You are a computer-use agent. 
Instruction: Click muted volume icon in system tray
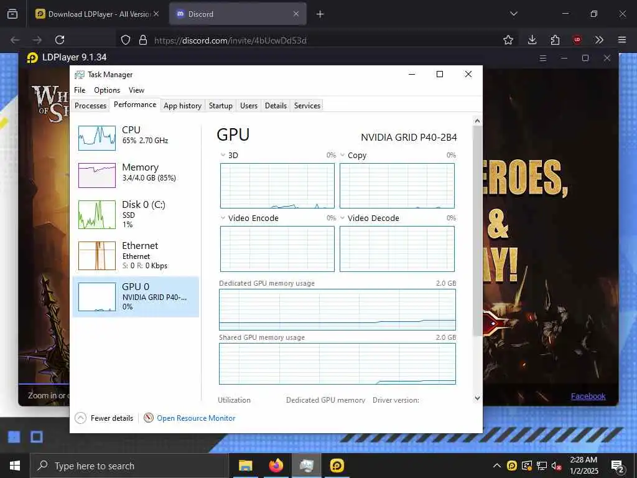point(557,466)
